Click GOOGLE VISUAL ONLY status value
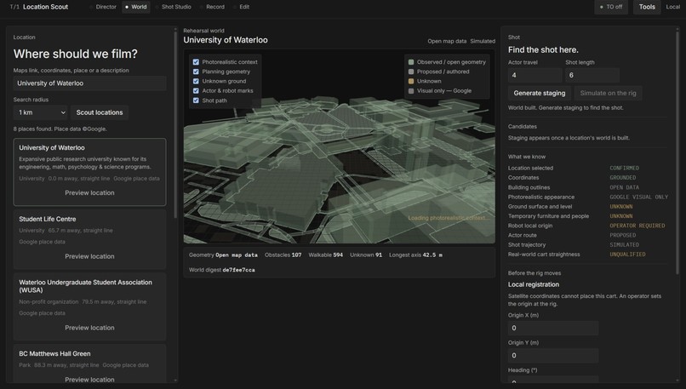The height and width of the screenshot is (389, 686). coord(638,197)
